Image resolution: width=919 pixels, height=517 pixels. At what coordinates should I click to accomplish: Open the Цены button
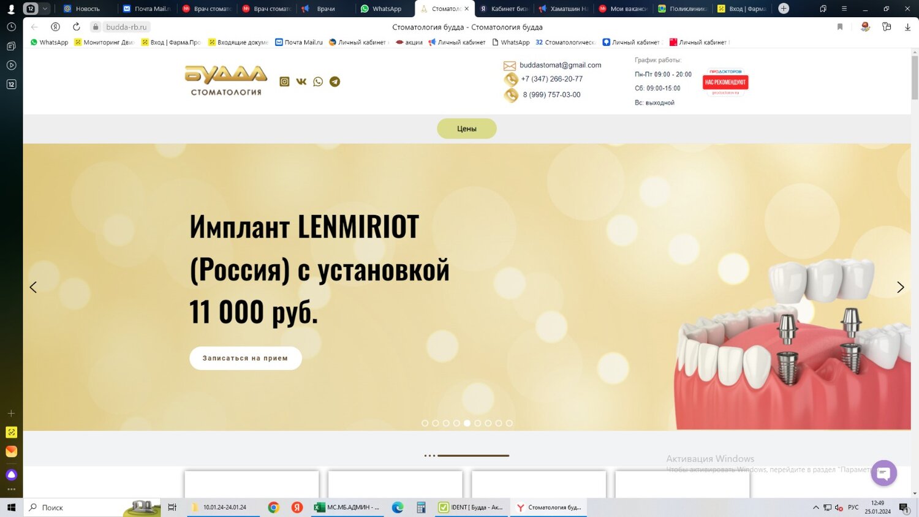click(467, 129)
